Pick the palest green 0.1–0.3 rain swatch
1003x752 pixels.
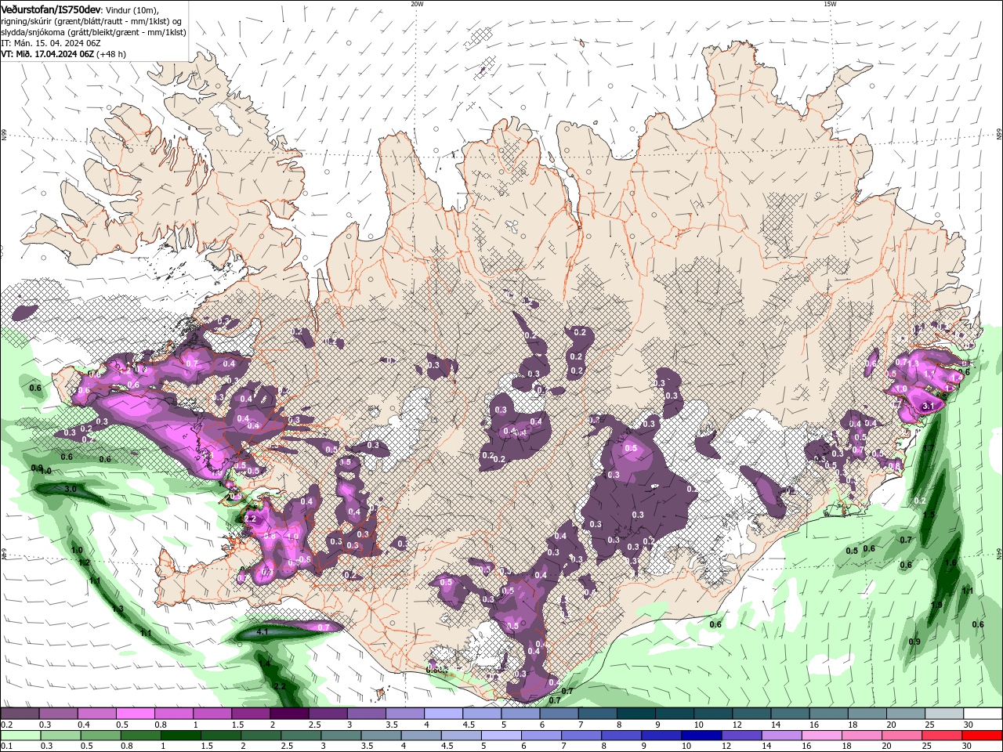coord(20,736)
